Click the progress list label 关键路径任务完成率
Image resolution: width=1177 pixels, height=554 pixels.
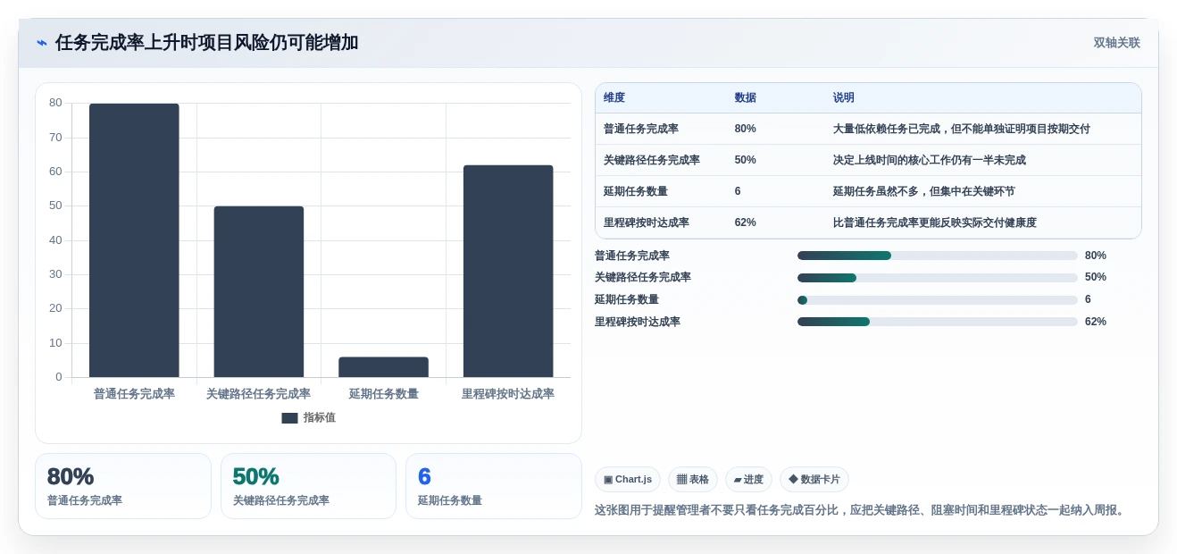tap(643, 278)
